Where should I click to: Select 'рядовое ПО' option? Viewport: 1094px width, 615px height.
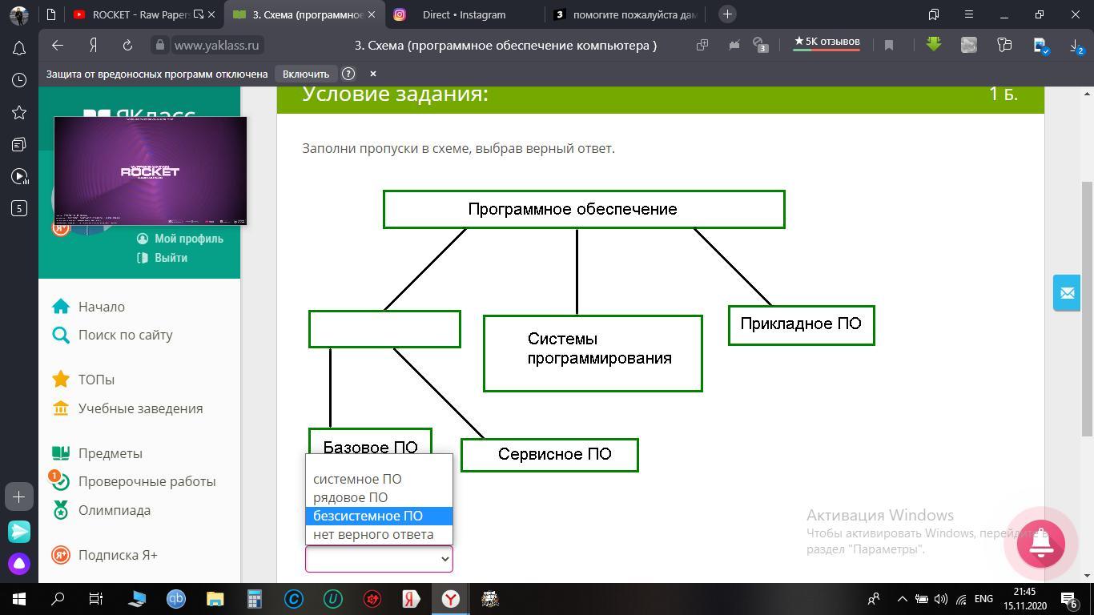[x=379, y=497]
